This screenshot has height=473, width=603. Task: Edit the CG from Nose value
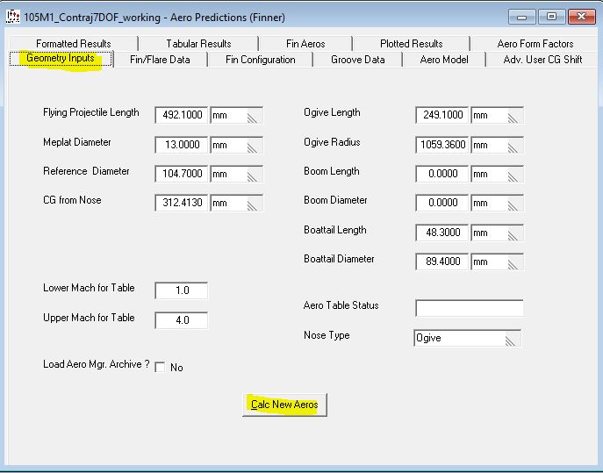click(x=182, y=204)
